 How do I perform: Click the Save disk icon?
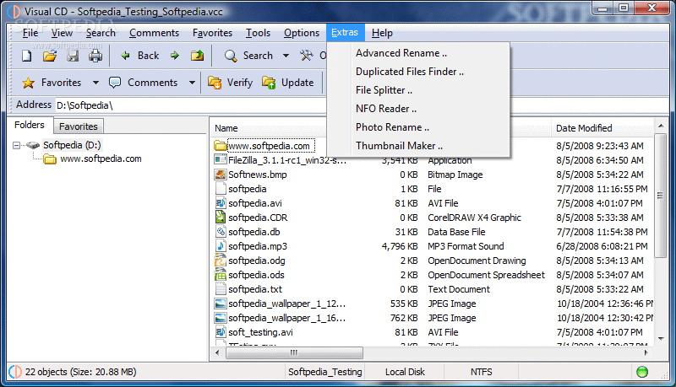point(73,56)
